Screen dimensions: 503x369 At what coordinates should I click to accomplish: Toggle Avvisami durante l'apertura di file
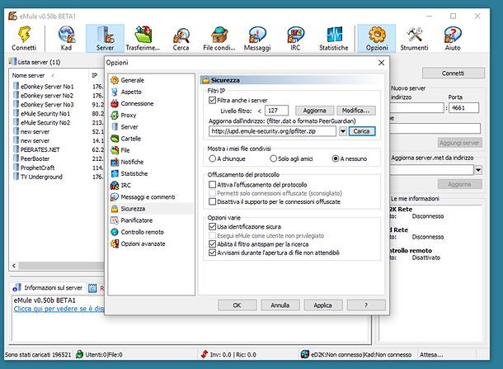coord(212,253)
